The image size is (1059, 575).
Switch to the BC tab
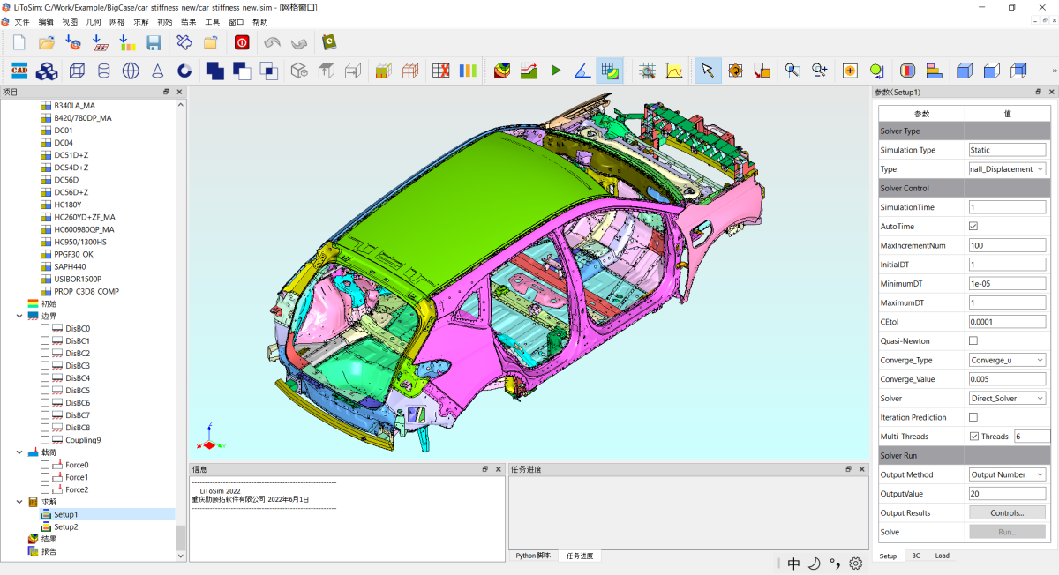click(x=916, y=556)
